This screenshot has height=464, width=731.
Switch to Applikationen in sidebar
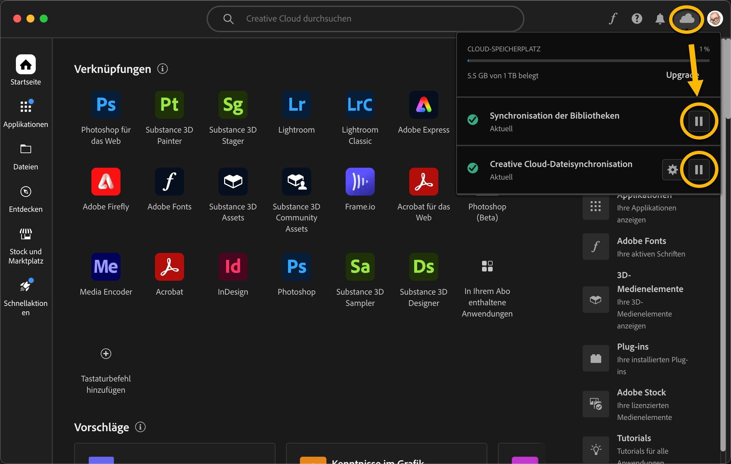click(x=26, y=114)
